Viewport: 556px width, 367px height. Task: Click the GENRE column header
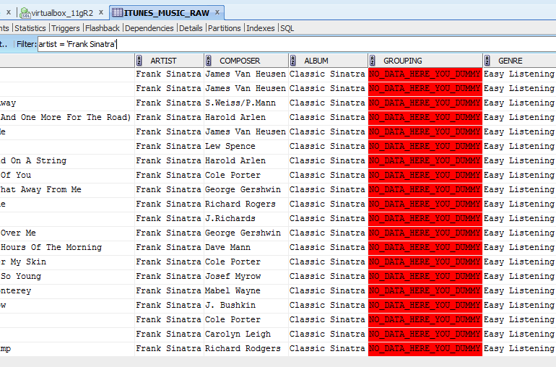pos(519,61)
